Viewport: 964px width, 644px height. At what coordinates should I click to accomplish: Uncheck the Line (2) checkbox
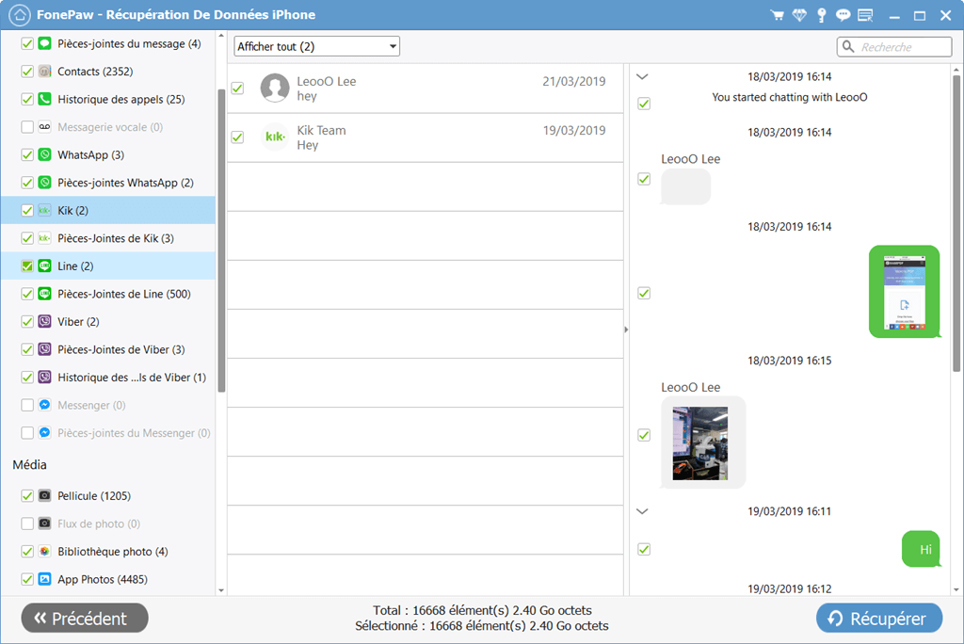pyautogui.click(x=27, y=266)
